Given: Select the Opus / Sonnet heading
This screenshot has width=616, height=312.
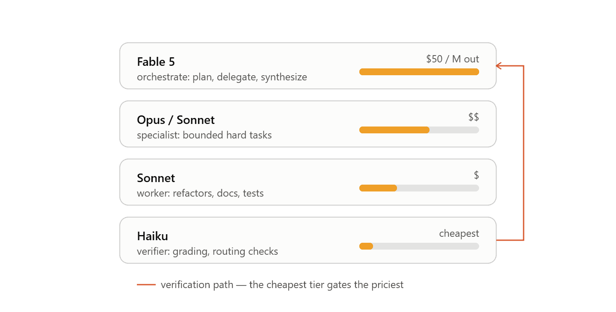Looking at the screenshot, I should pos(176,120).
